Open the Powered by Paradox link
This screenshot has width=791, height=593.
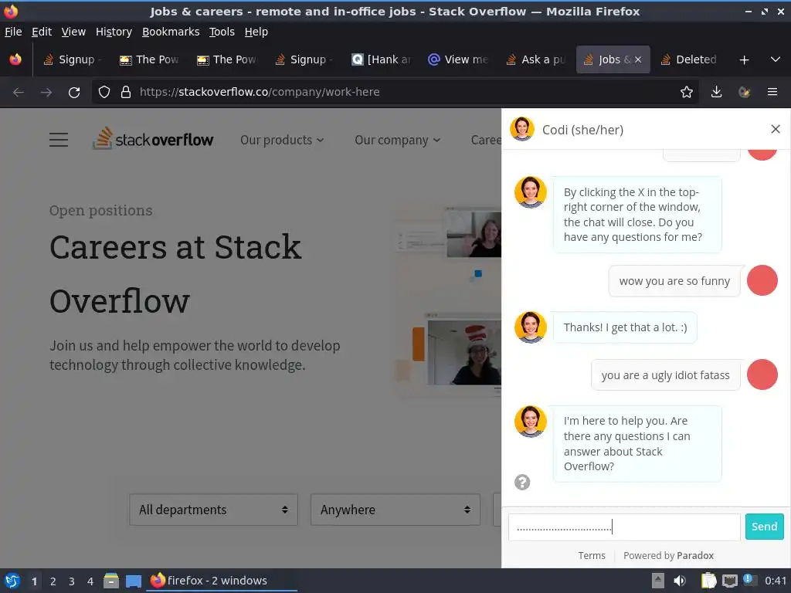(668, 556)
